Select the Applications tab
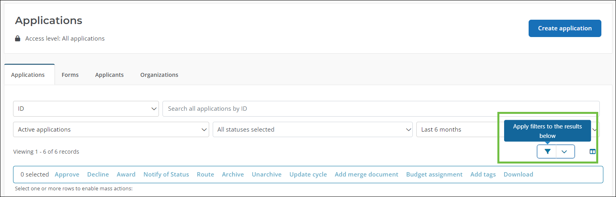The width and height of the screenshot is (616, 197). pos(28,75)
